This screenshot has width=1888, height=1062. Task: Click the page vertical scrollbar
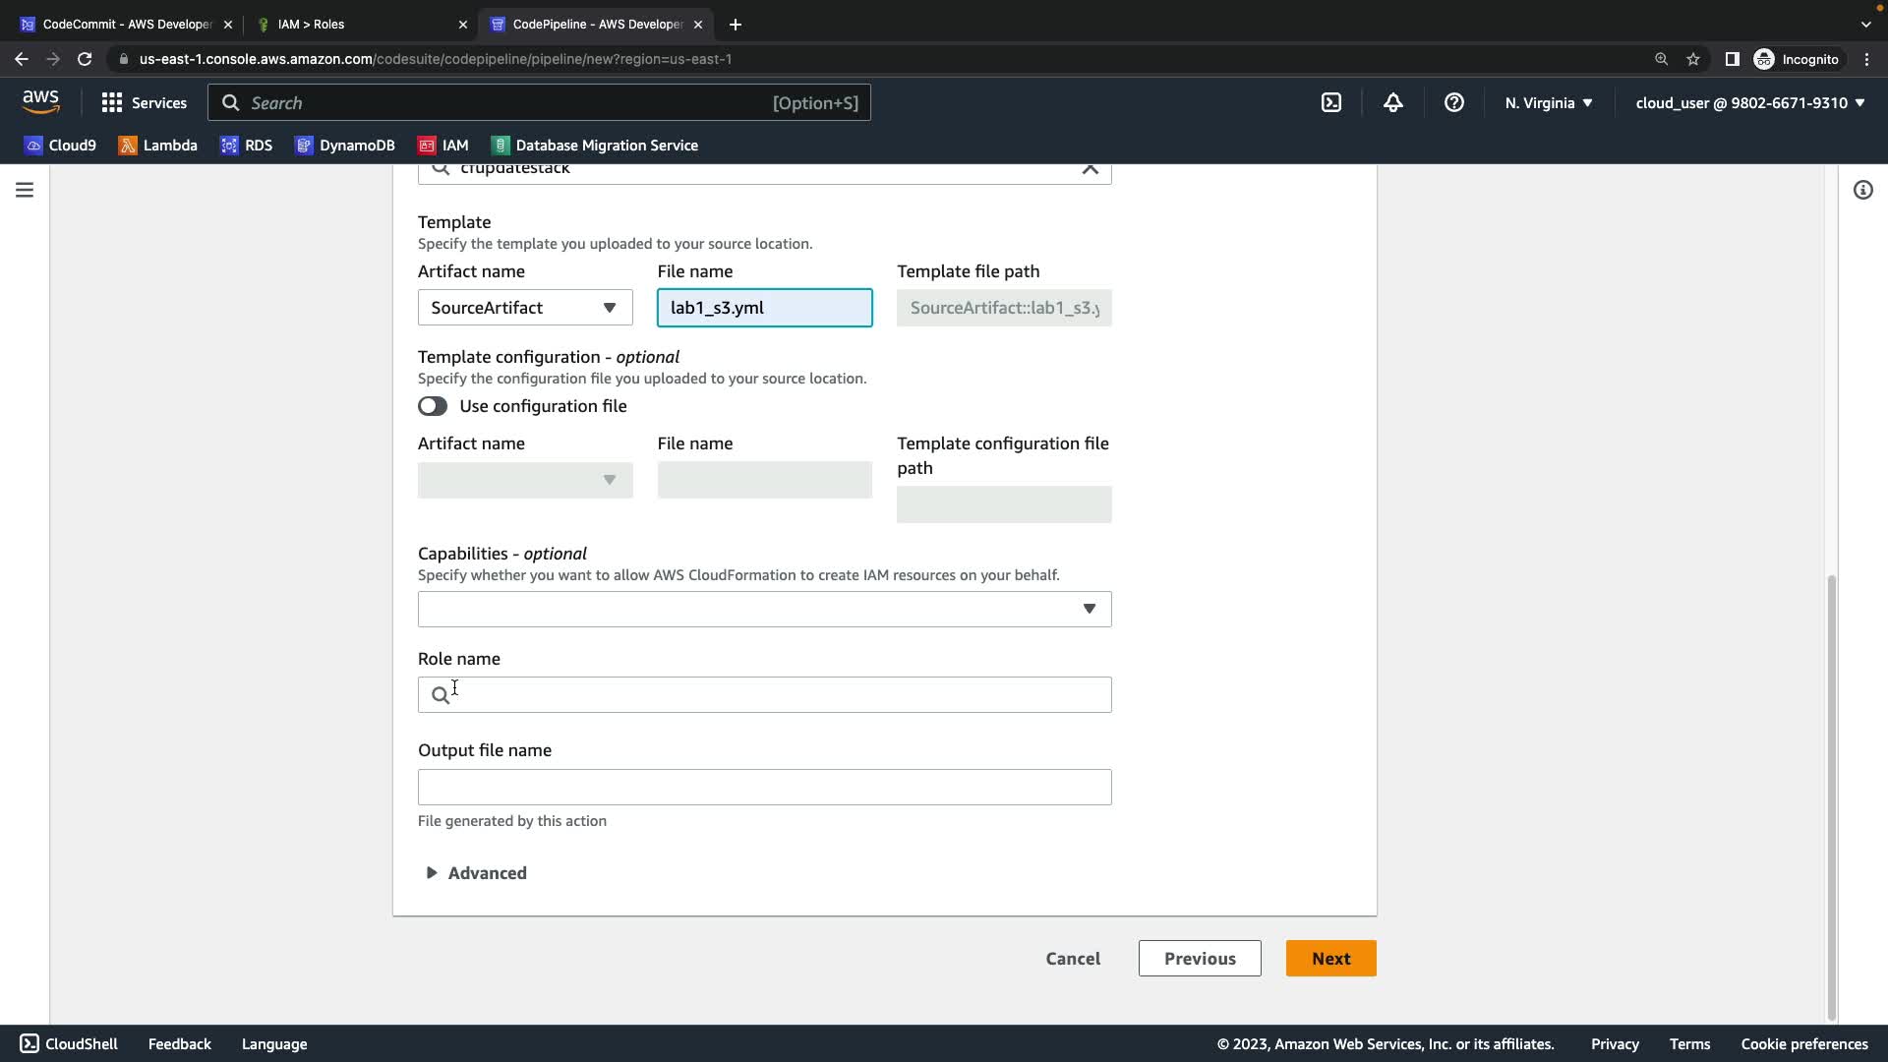pos(1831,796)
